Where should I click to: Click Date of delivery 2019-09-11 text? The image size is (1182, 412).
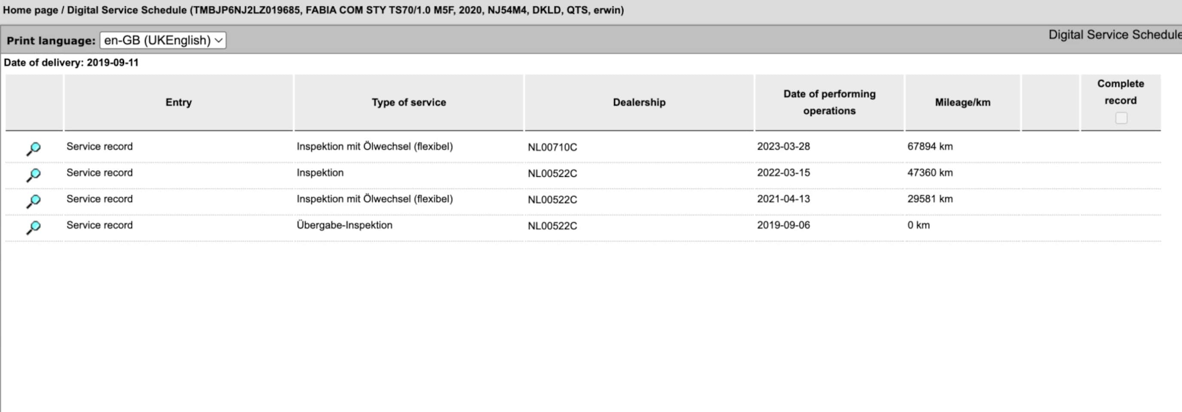tap(71, 63)
